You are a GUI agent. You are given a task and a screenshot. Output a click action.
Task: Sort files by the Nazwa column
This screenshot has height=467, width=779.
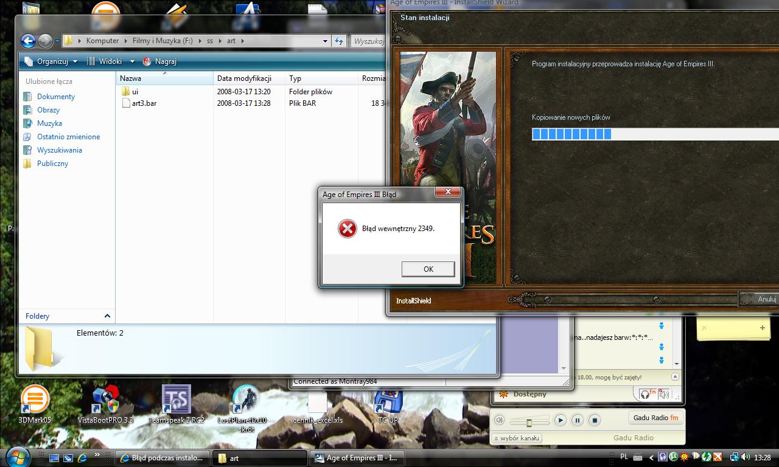click(x=164, y=78)
